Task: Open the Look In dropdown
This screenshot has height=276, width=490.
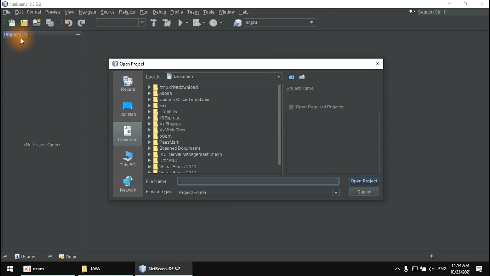Action: tap(279, 77)
